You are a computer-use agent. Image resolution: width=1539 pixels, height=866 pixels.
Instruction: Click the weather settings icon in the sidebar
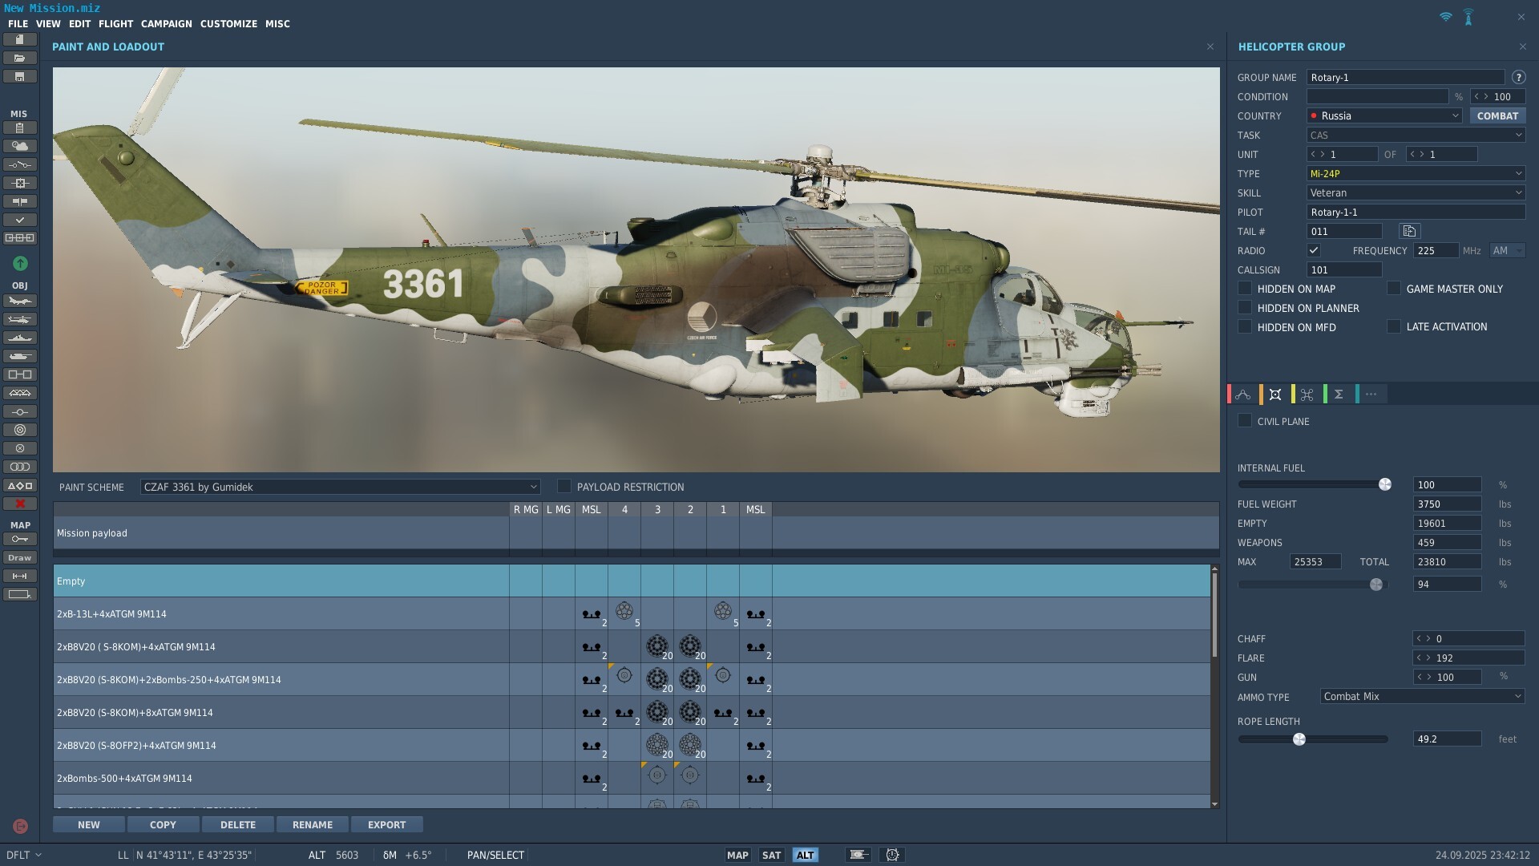(x=20, y=146)
